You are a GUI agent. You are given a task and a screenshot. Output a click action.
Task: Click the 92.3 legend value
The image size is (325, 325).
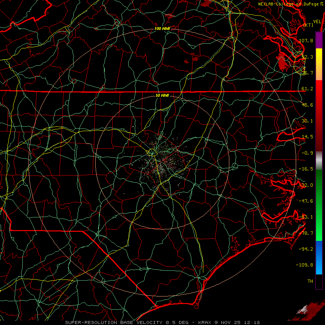coord(307,57)
